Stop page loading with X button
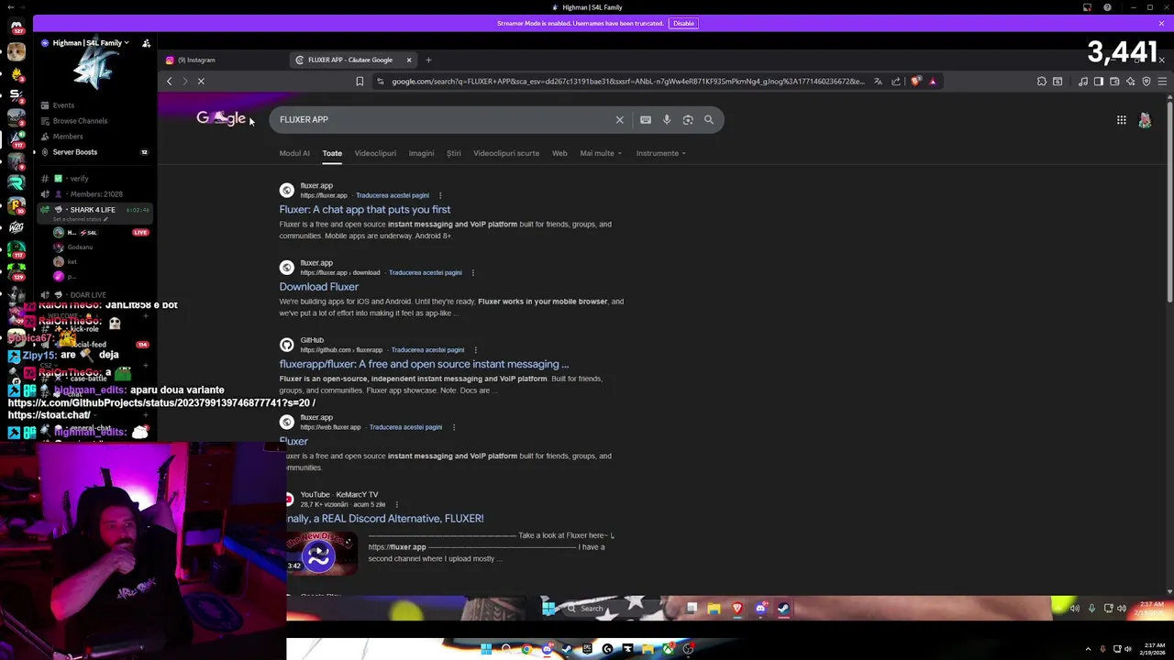The image size is (1174, 660). point(201,82)
